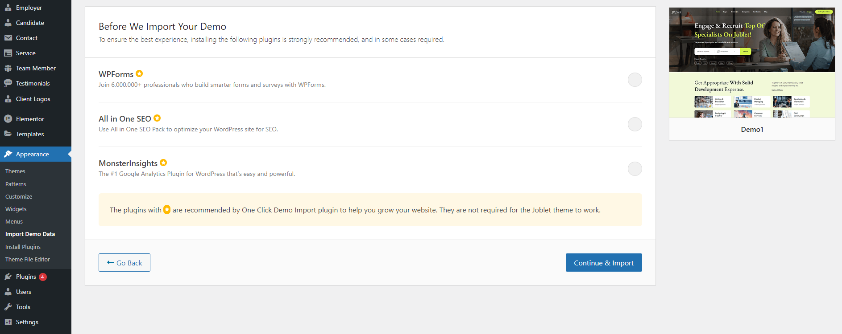Open the Employer menu label
The width and height of the screenshot is (842, 334).
pos(29,8)
